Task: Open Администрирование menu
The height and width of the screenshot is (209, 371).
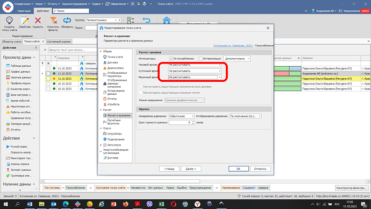Action: coord(76,4)
